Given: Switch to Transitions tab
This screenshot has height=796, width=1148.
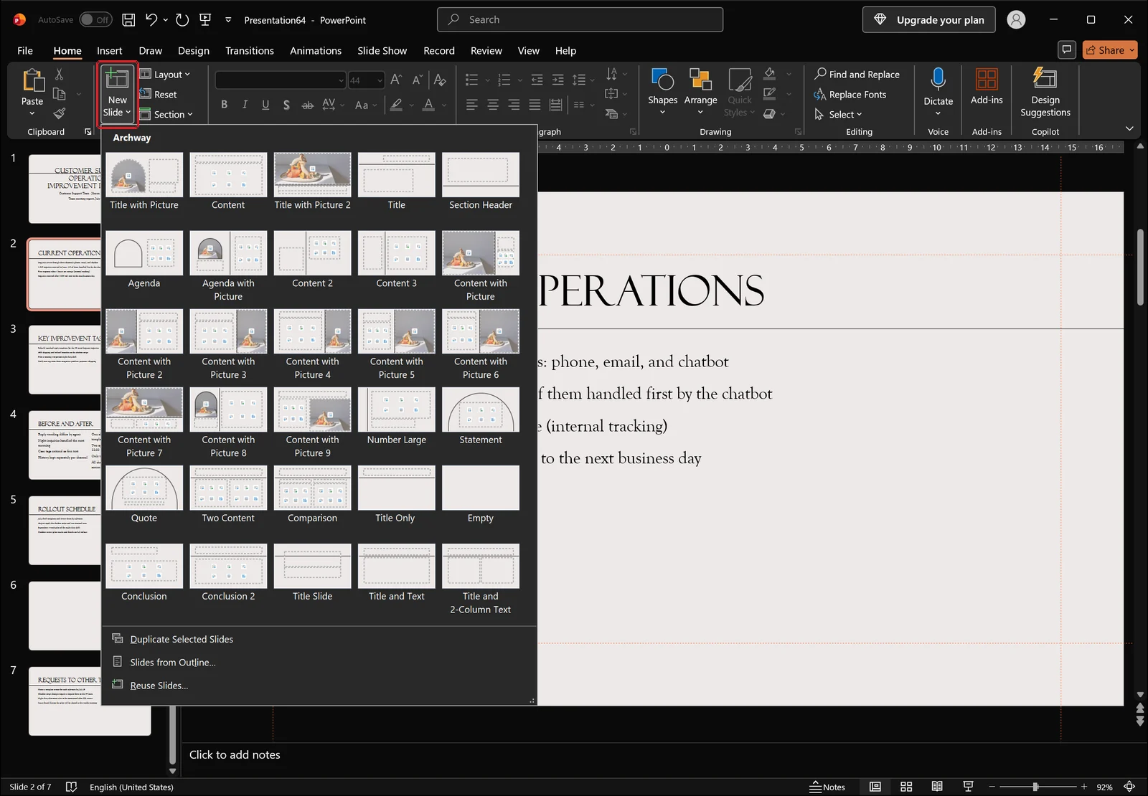Looking at the screenshot, I should [250, 51].
